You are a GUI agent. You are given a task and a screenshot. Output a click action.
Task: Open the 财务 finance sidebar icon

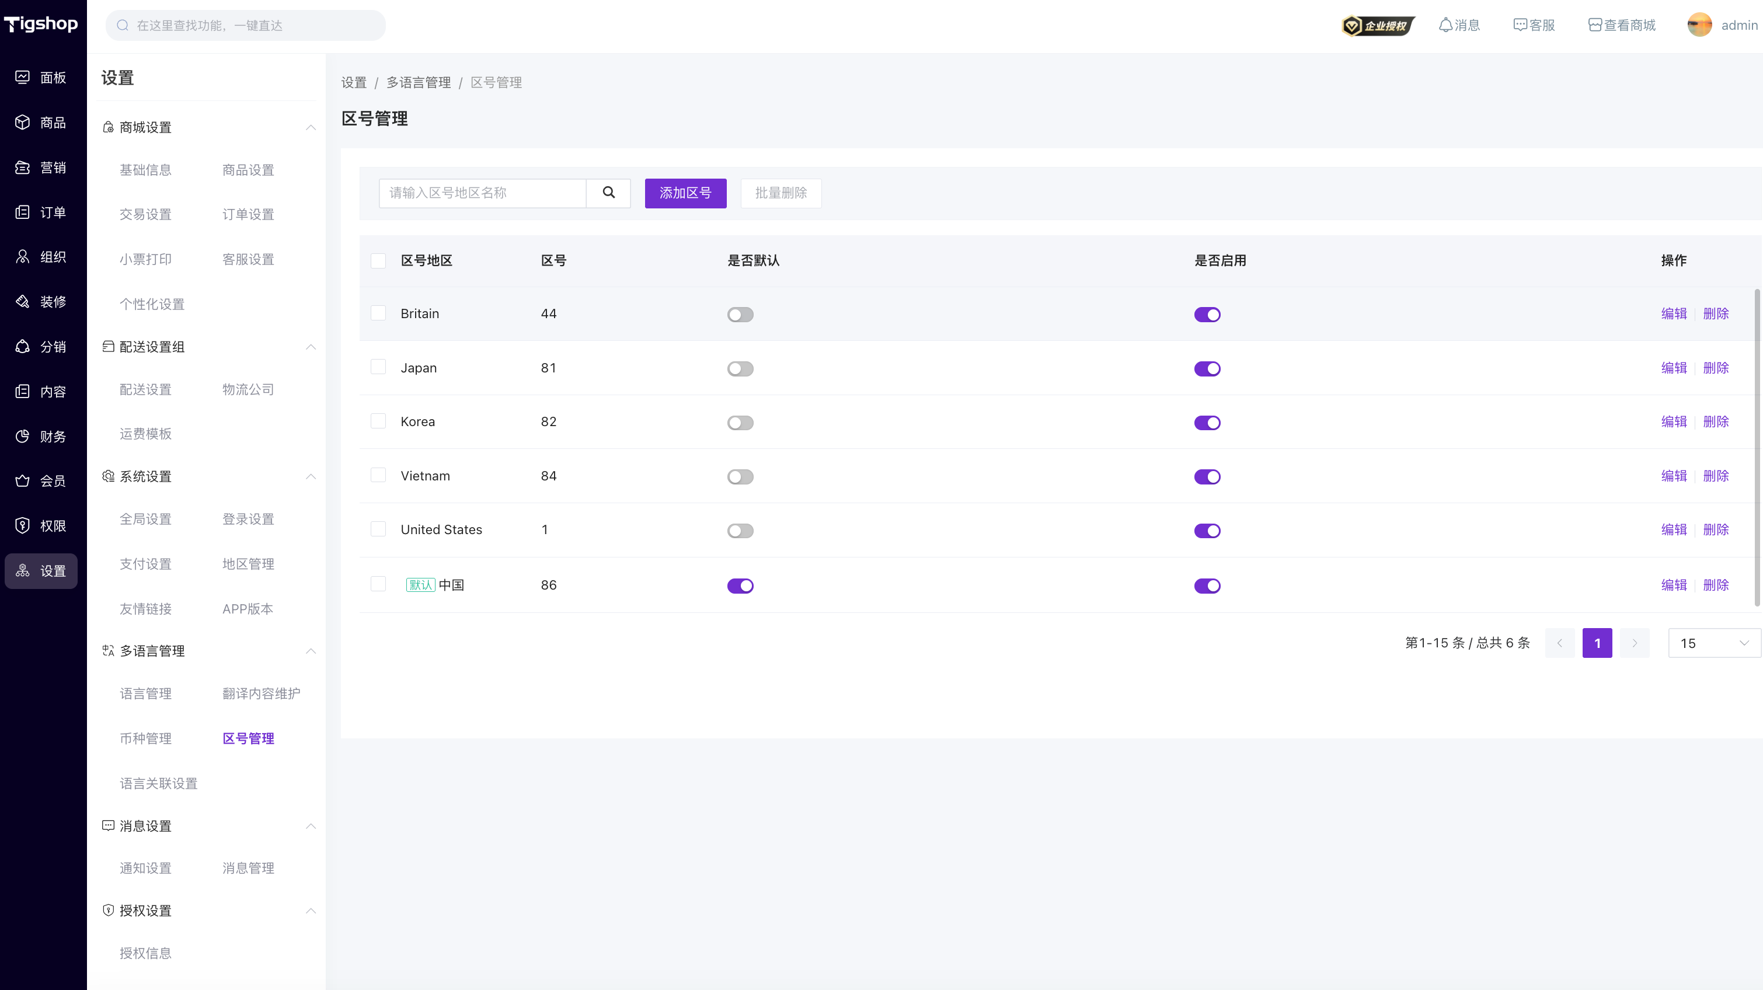coord(23,437)
